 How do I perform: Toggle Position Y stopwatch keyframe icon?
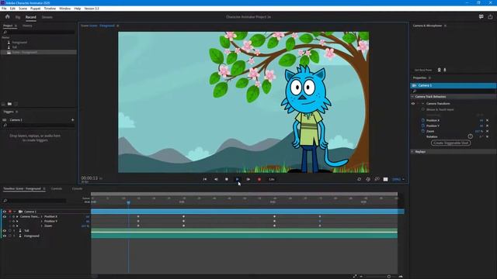tap(422, 126)
